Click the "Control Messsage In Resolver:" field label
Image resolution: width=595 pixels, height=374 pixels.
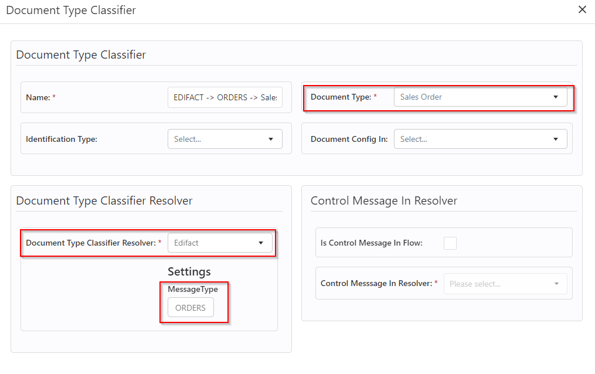point(376,284)
